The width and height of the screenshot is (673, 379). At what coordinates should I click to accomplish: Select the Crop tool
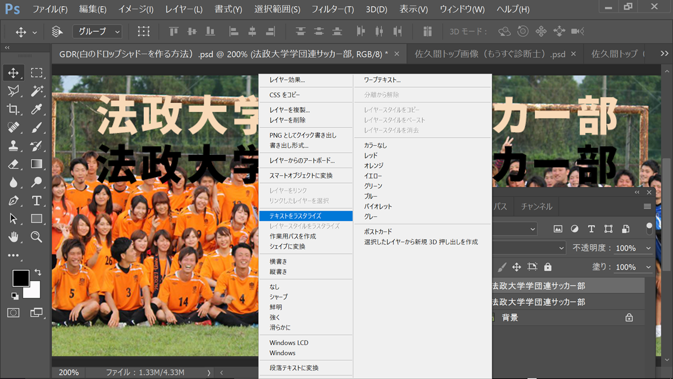(13, 109)
